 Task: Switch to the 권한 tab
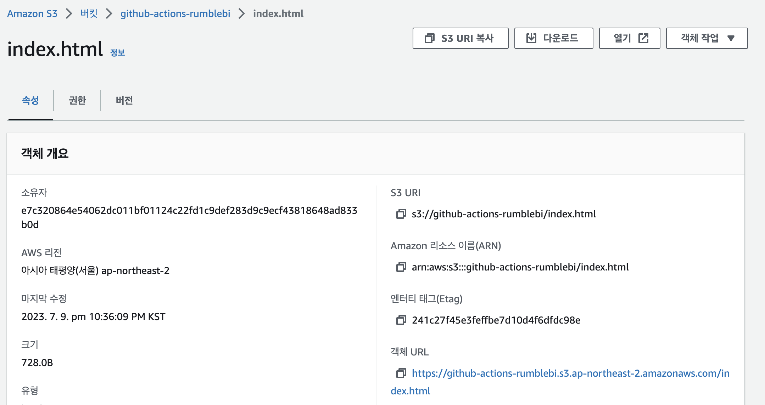tap(77, 101)
